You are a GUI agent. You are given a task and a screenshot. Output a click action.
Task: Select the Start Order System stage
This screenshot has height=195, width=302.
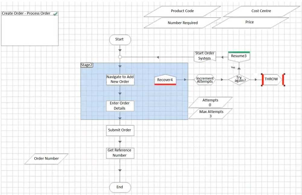coord(205,56)
